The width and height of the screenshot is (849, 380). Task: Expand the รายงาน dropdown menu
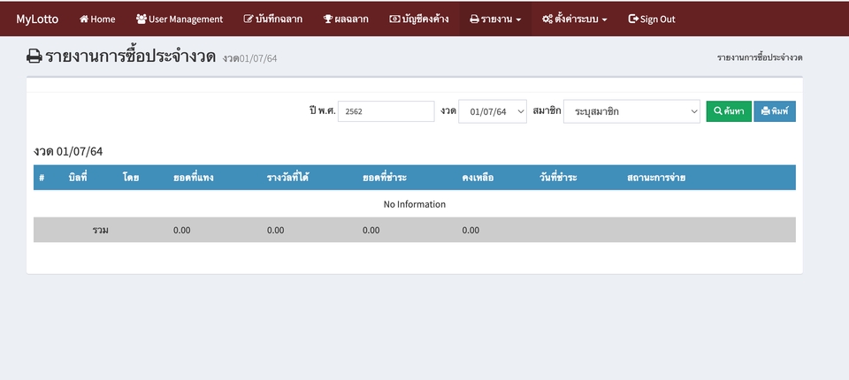(x=495, y=19)
